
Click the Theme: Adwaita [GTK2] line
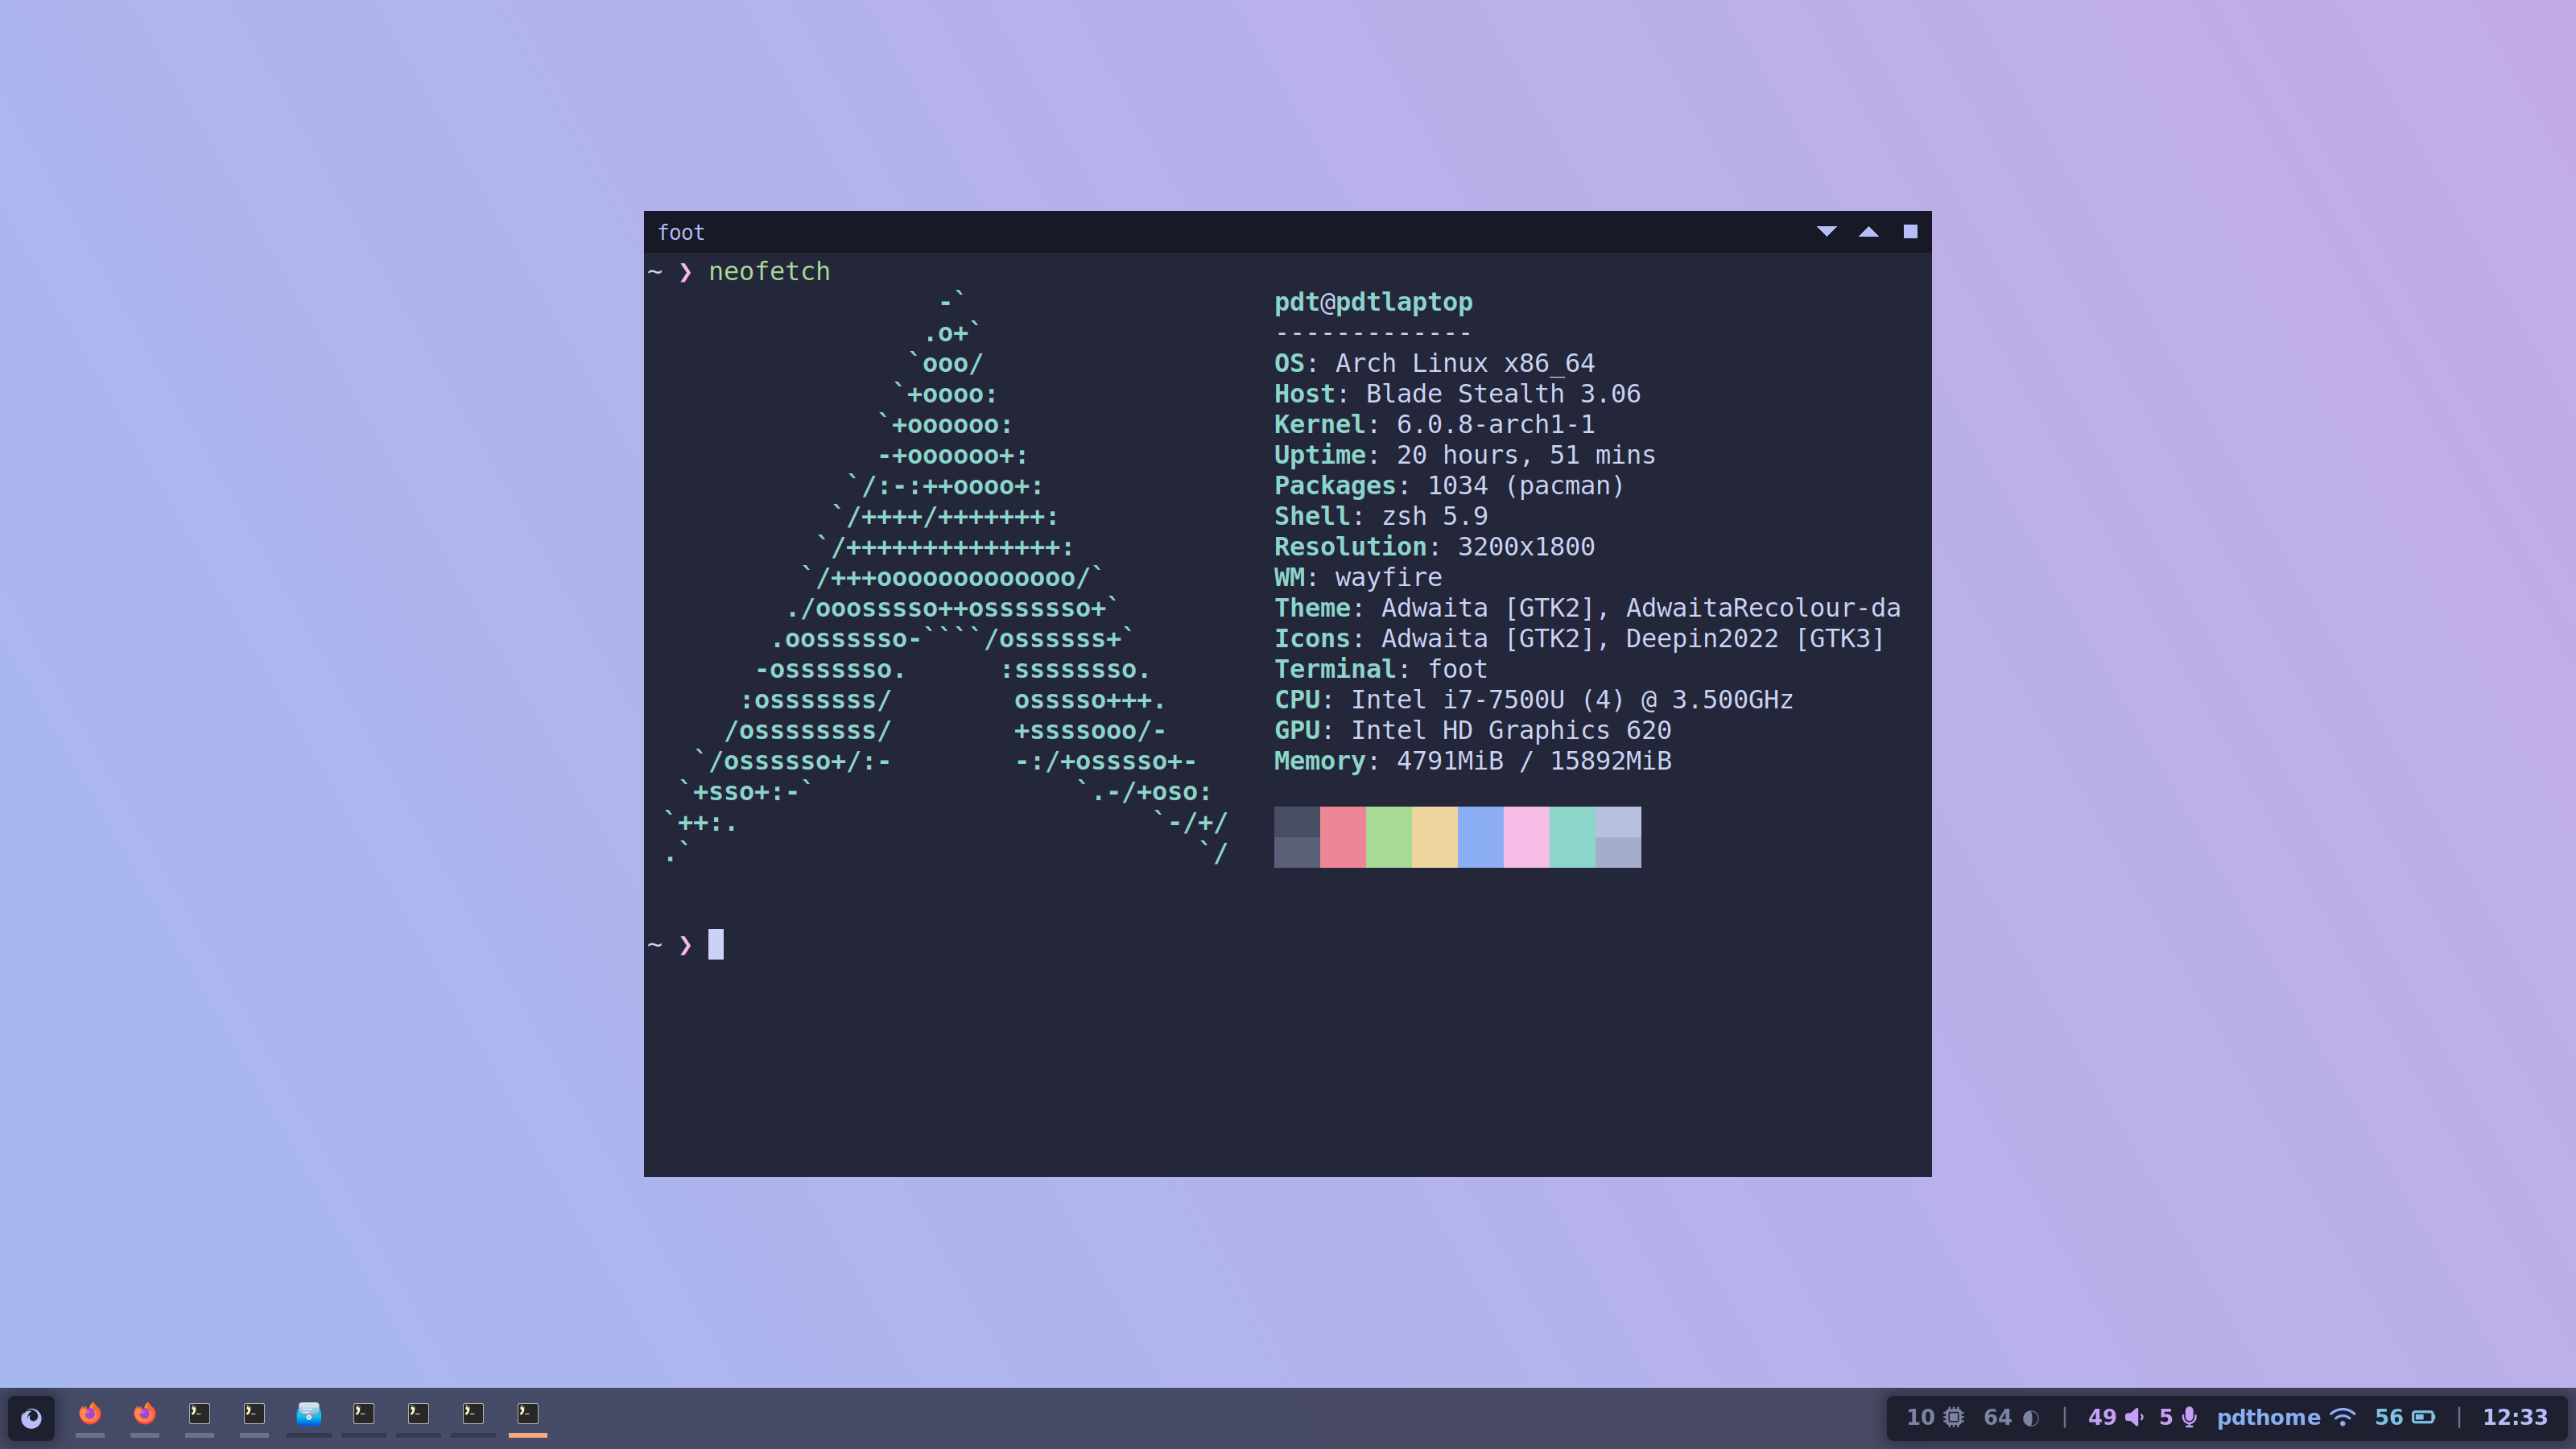click(x=1587, y=608)
